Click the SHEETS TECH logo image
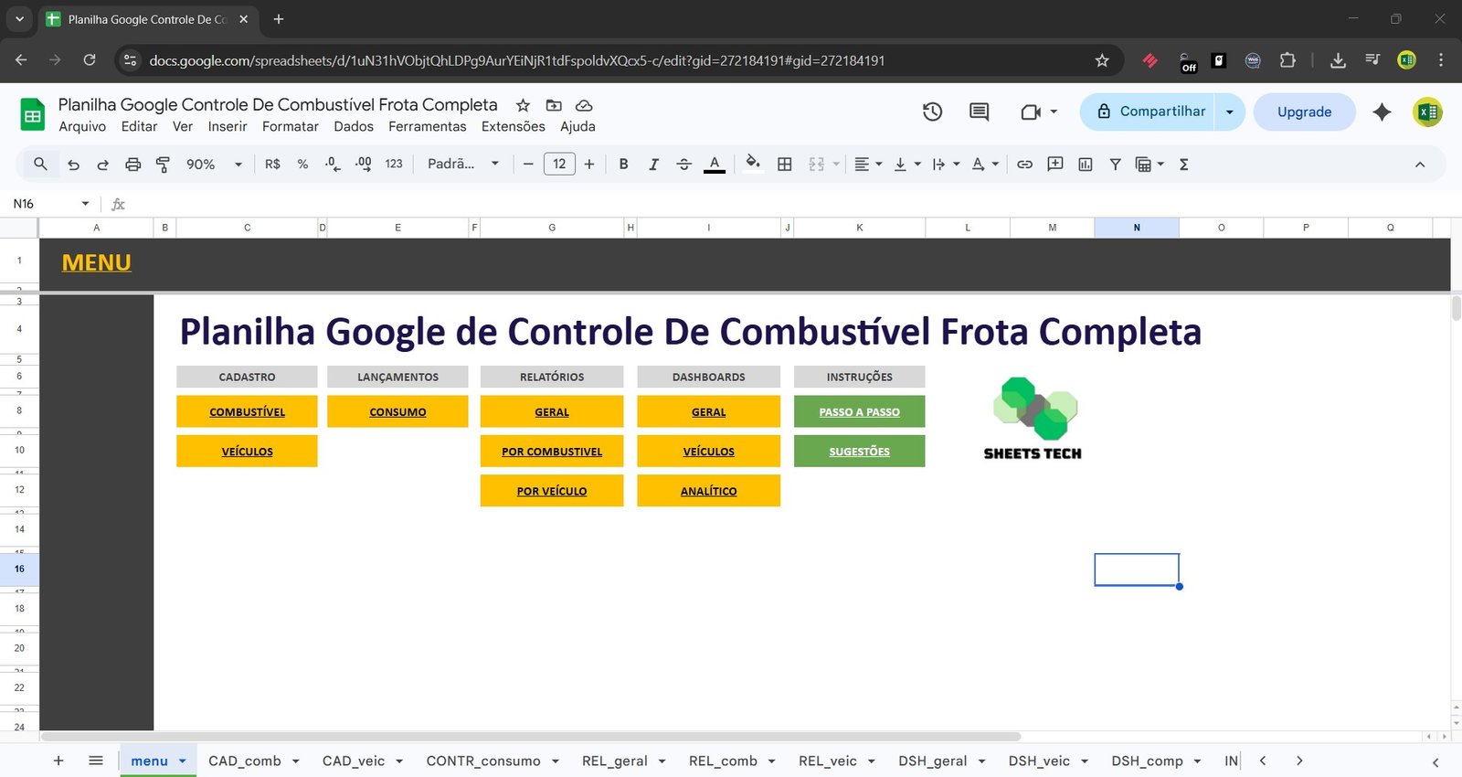 [x=1033, y=418]
